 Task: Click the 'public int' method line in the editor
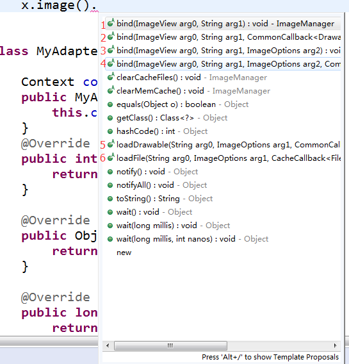[x=60, y=159]
